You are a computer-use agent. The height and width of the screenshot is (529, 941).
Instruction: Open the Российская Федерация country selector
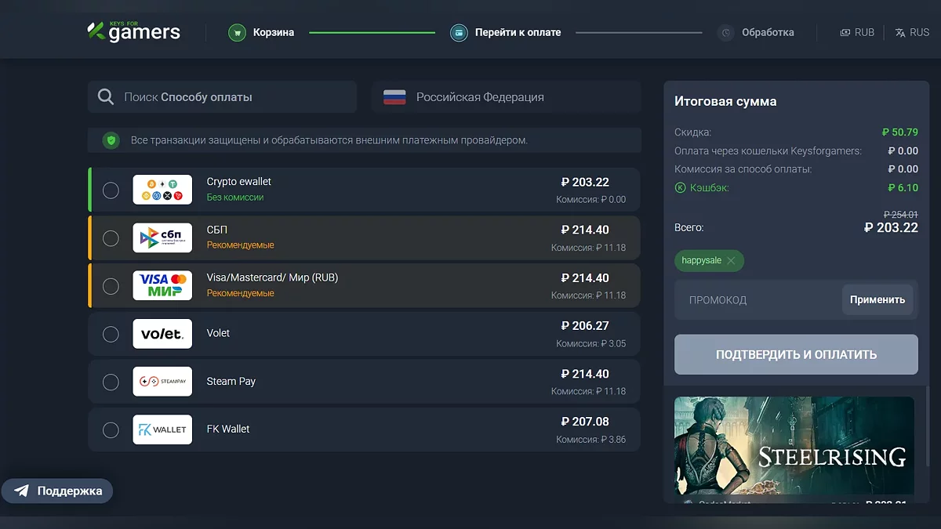506,97
